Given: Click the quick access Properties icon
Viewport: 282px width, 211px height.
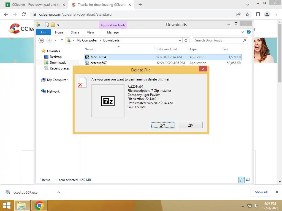Looking at the screenshot, I should 47,25.
